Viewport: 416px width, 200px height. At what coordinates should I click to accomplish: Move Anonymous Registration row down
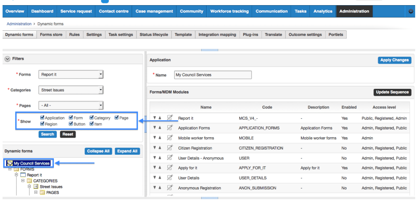(155, 188)
